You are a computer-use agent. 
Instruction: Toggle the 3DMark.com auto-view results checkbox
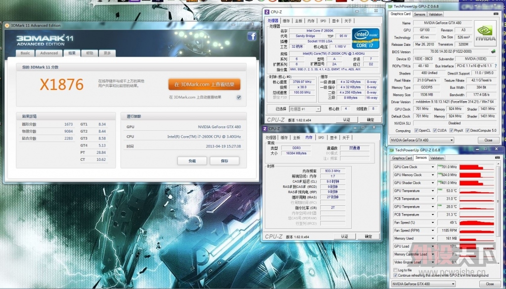click(239, 97)
